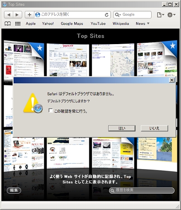This screenshot has width=181, height=210.
Task: Open the YouTube bookmark
Action: [98, 24]
